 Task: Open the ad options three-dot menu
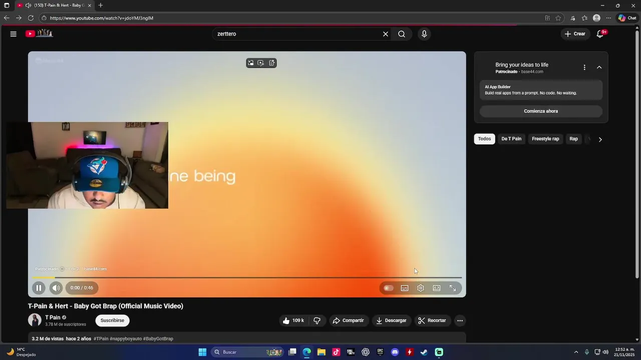click(584, 67)
